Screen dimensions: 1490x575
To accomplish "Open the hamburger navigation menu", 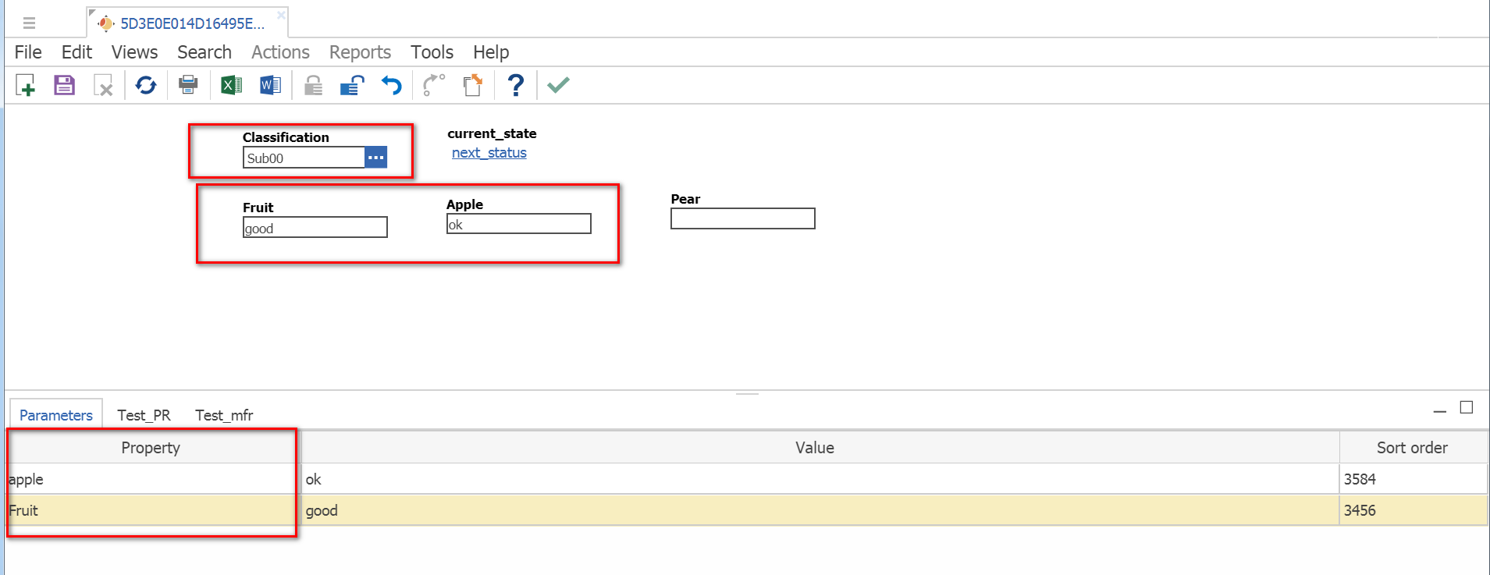I will 30,23.
